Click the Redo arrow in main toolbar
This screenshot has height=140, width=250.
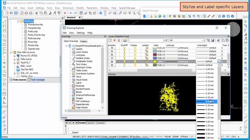click(75, 13)
